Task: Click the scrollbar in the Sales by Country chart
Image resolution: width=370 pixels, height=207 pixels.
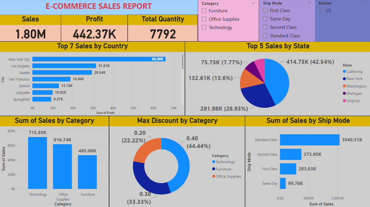Action: tap(182, 62)
